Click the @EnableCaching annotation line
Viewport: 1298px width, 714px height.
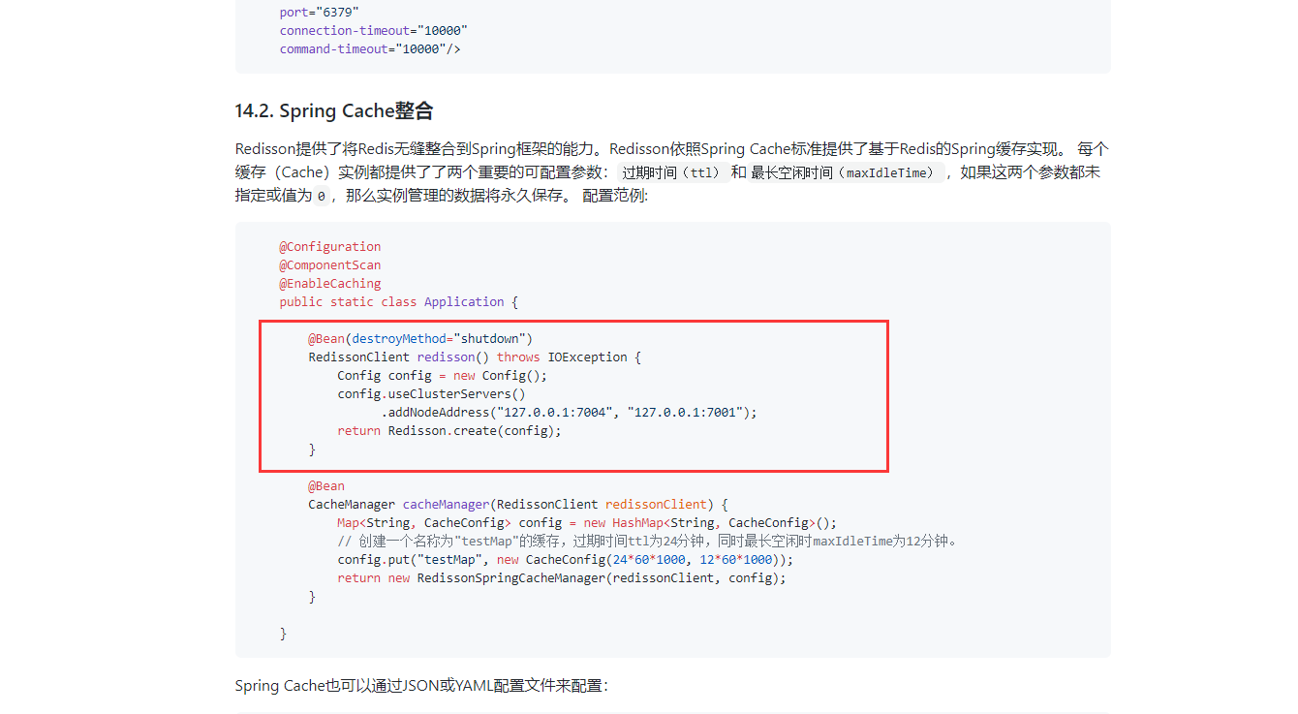(x=330, y=283)
